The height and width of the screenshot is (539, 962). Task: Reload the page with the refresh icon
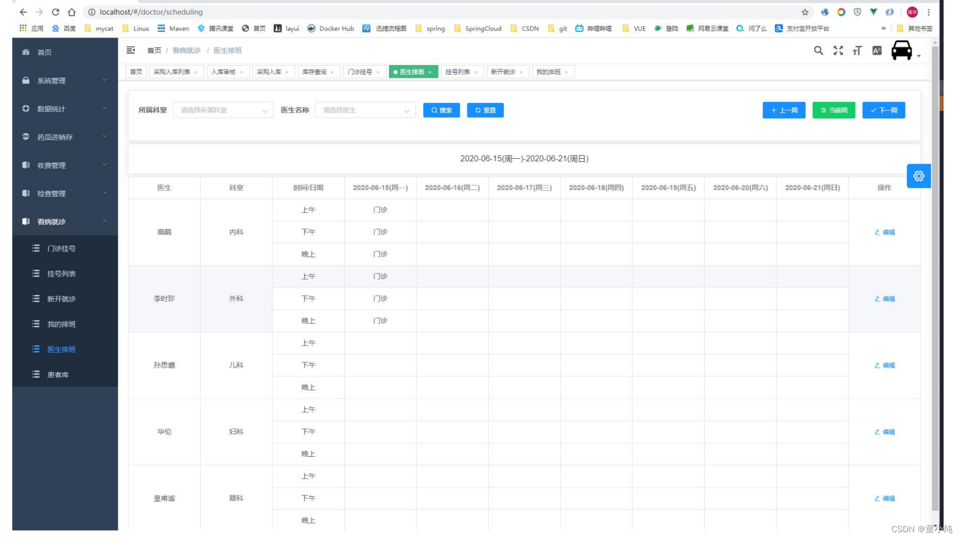[55, 12]
